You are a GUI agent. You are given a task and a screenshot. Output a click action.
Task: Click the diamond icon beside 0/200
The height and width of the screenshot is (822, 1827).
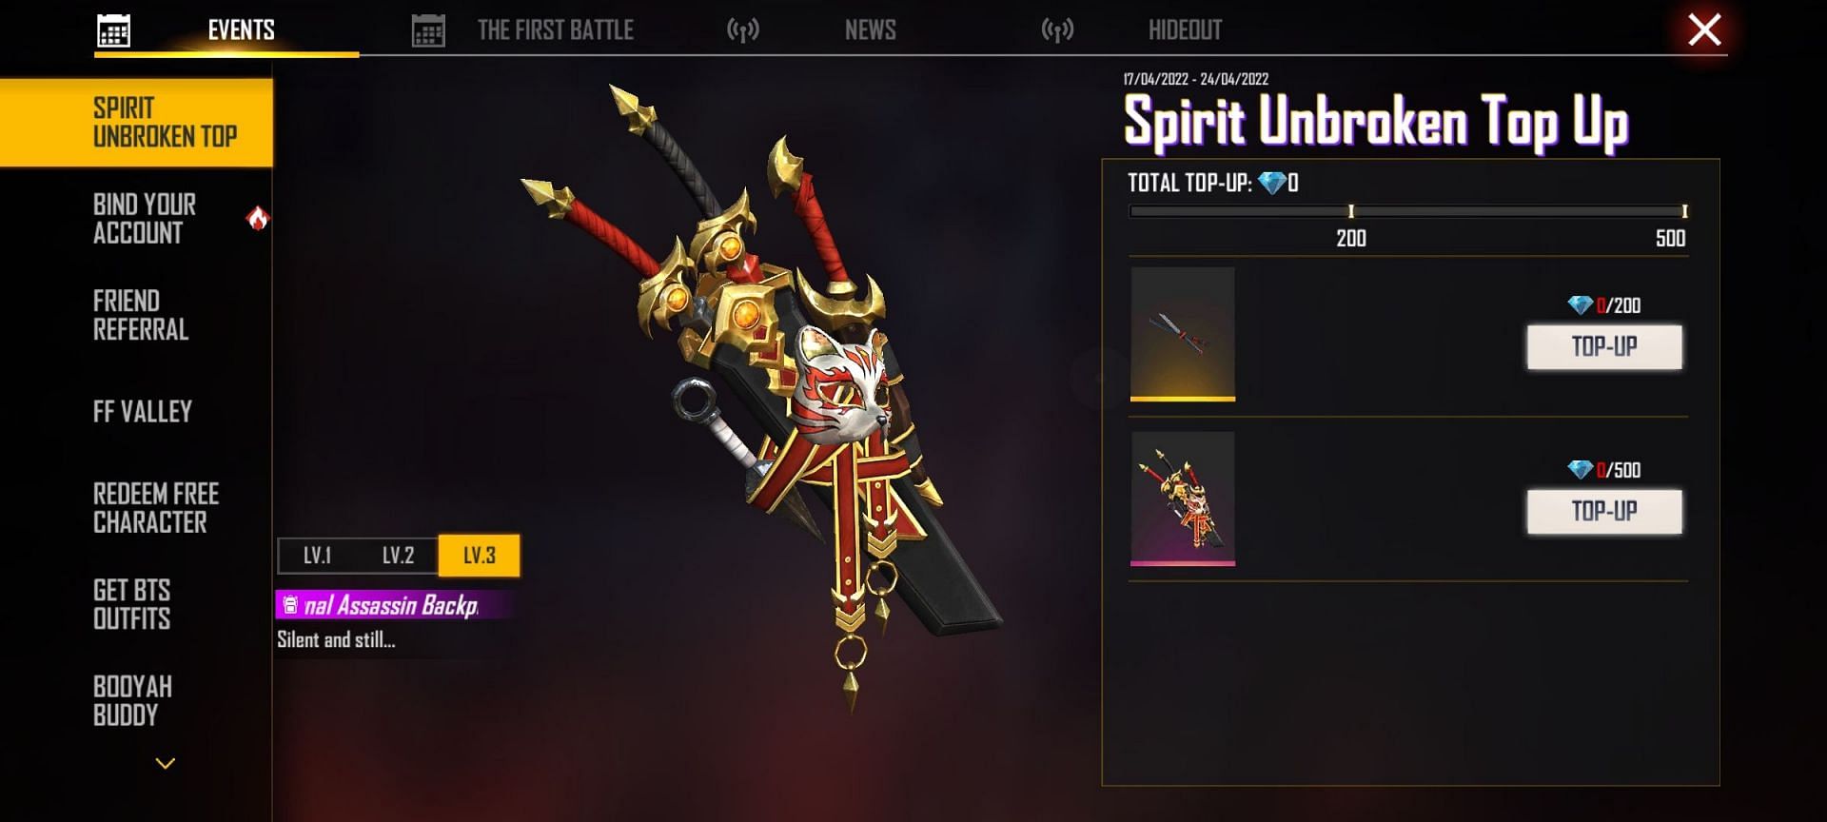coord(1580,305)
